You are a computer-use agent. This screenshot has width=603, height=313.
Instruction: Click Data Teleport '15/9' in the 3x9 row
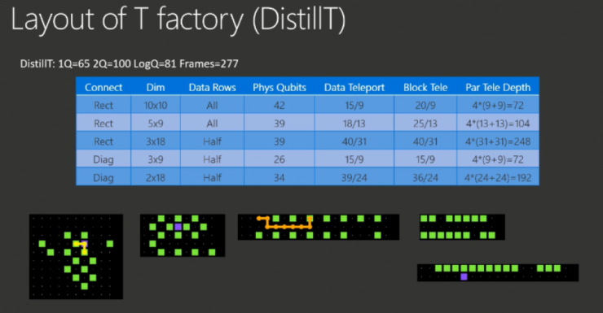354,159
